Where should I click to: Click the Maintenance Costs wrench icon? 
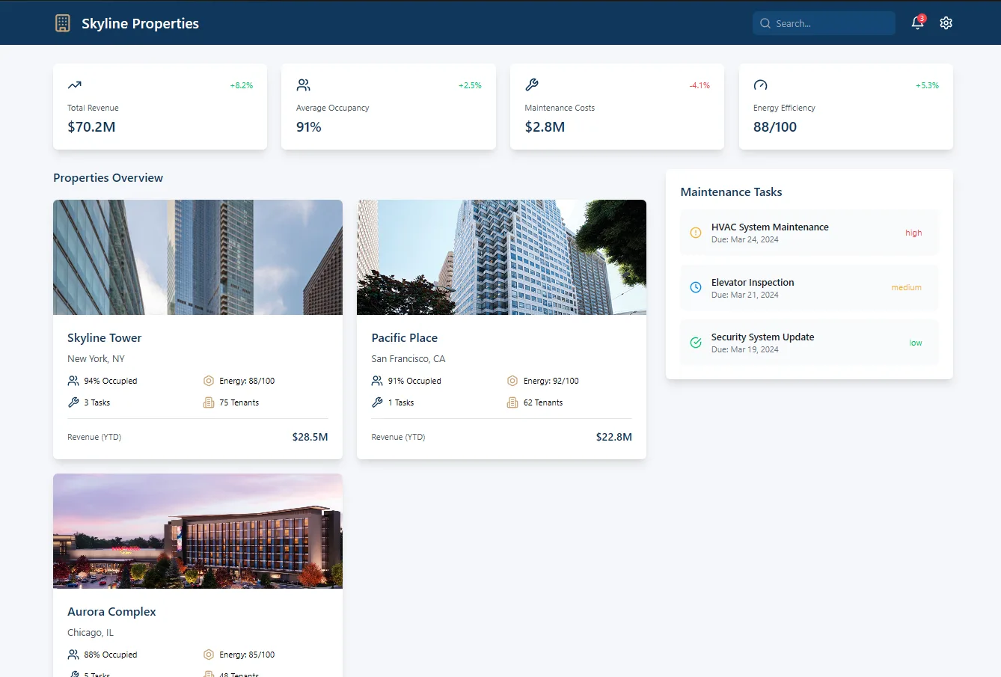[x=532, y=85]
